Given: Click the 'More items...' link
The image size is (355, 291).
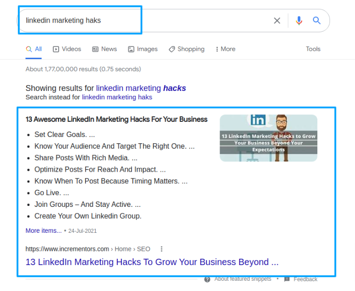Looking at the screenshot, I should [44, 230].
